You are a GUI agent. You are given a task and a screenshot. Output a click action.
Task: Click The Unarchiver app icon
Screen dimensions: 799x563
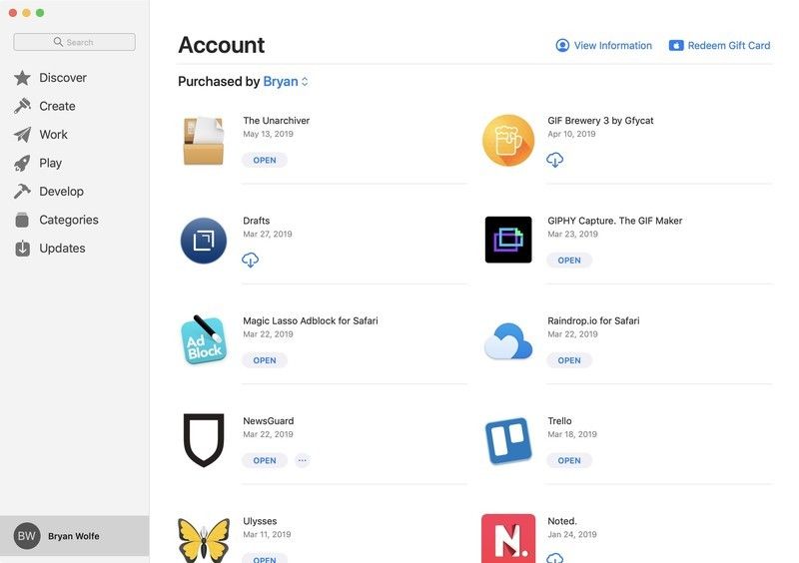[x=204, y=141]
